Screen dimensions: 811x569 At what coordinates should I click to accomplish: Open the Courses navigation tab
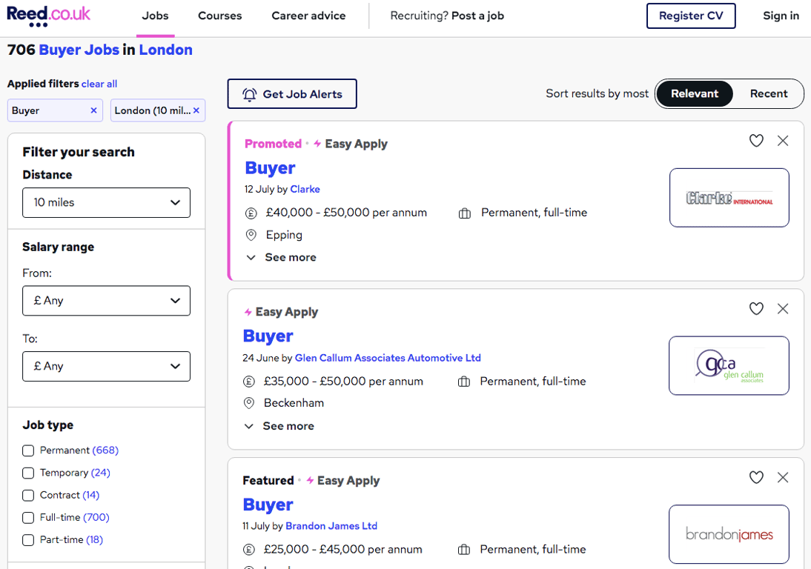tap(219, 16)
